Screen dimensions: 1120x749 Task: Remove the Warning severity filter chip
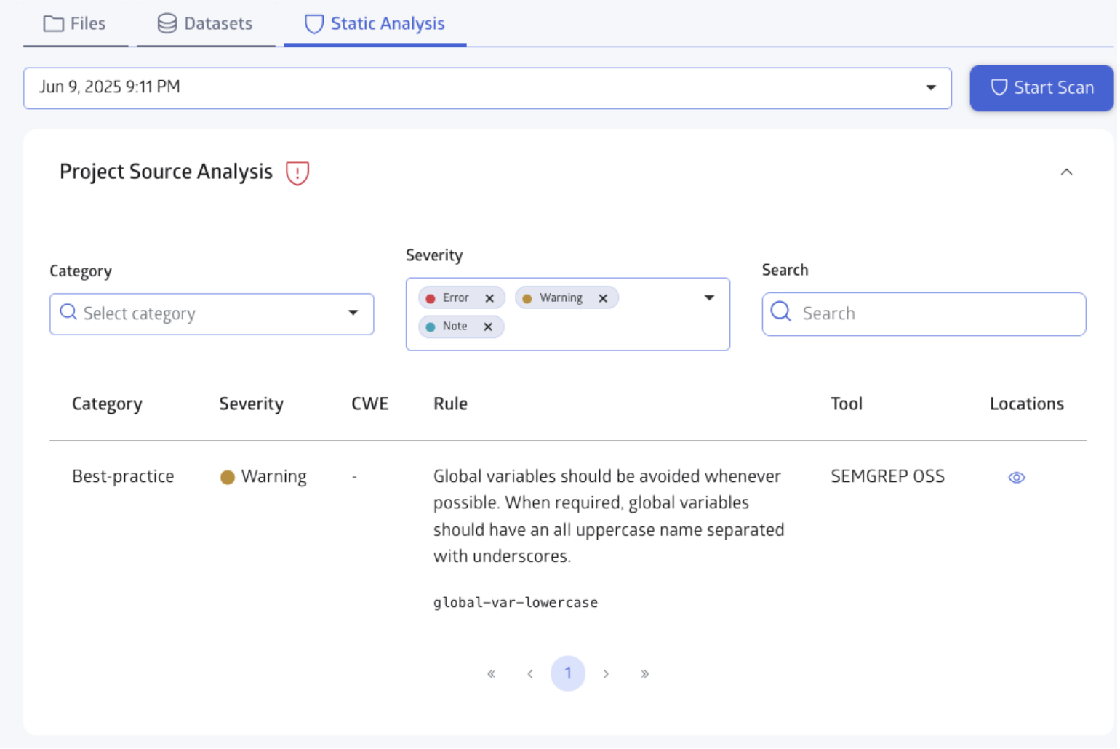pyautogui.click(x=602, y=298)
